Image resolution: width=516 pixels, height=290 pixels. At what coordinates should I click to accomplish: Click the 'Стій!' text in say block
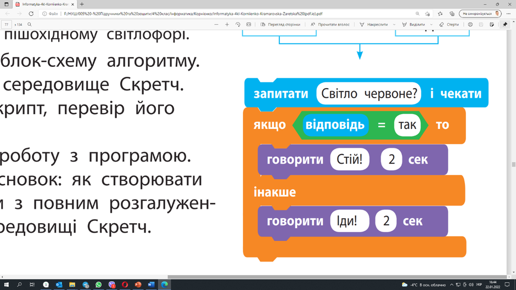point(350,160)
